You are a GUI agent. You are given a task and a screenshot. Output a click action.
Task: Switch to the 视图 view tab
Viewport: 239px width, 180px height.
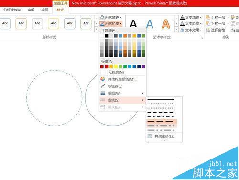pyautogui.click(x=44, y=10)
